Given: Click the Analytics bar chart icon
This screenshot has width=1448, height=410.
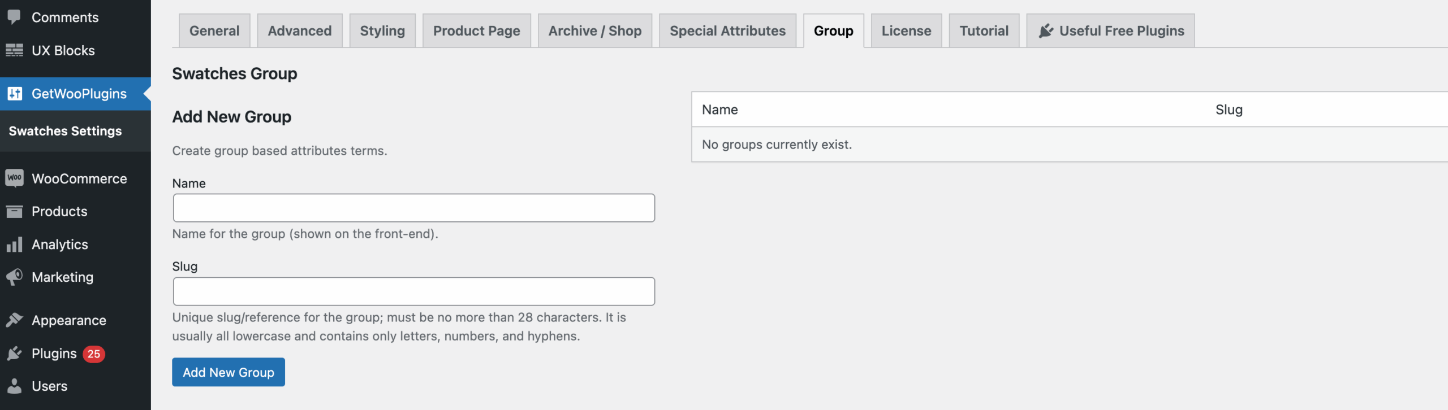Looking at the screenshot, I should tap(14, 244).
